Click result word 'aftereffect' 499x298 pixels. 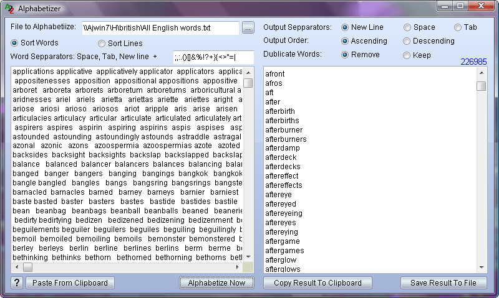click(x=282, y=176)
